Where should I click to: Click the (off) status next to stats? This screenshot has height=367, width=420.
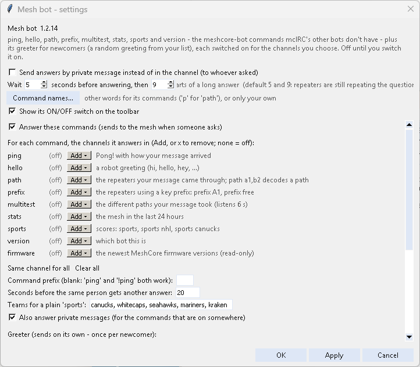click(55, 217)
